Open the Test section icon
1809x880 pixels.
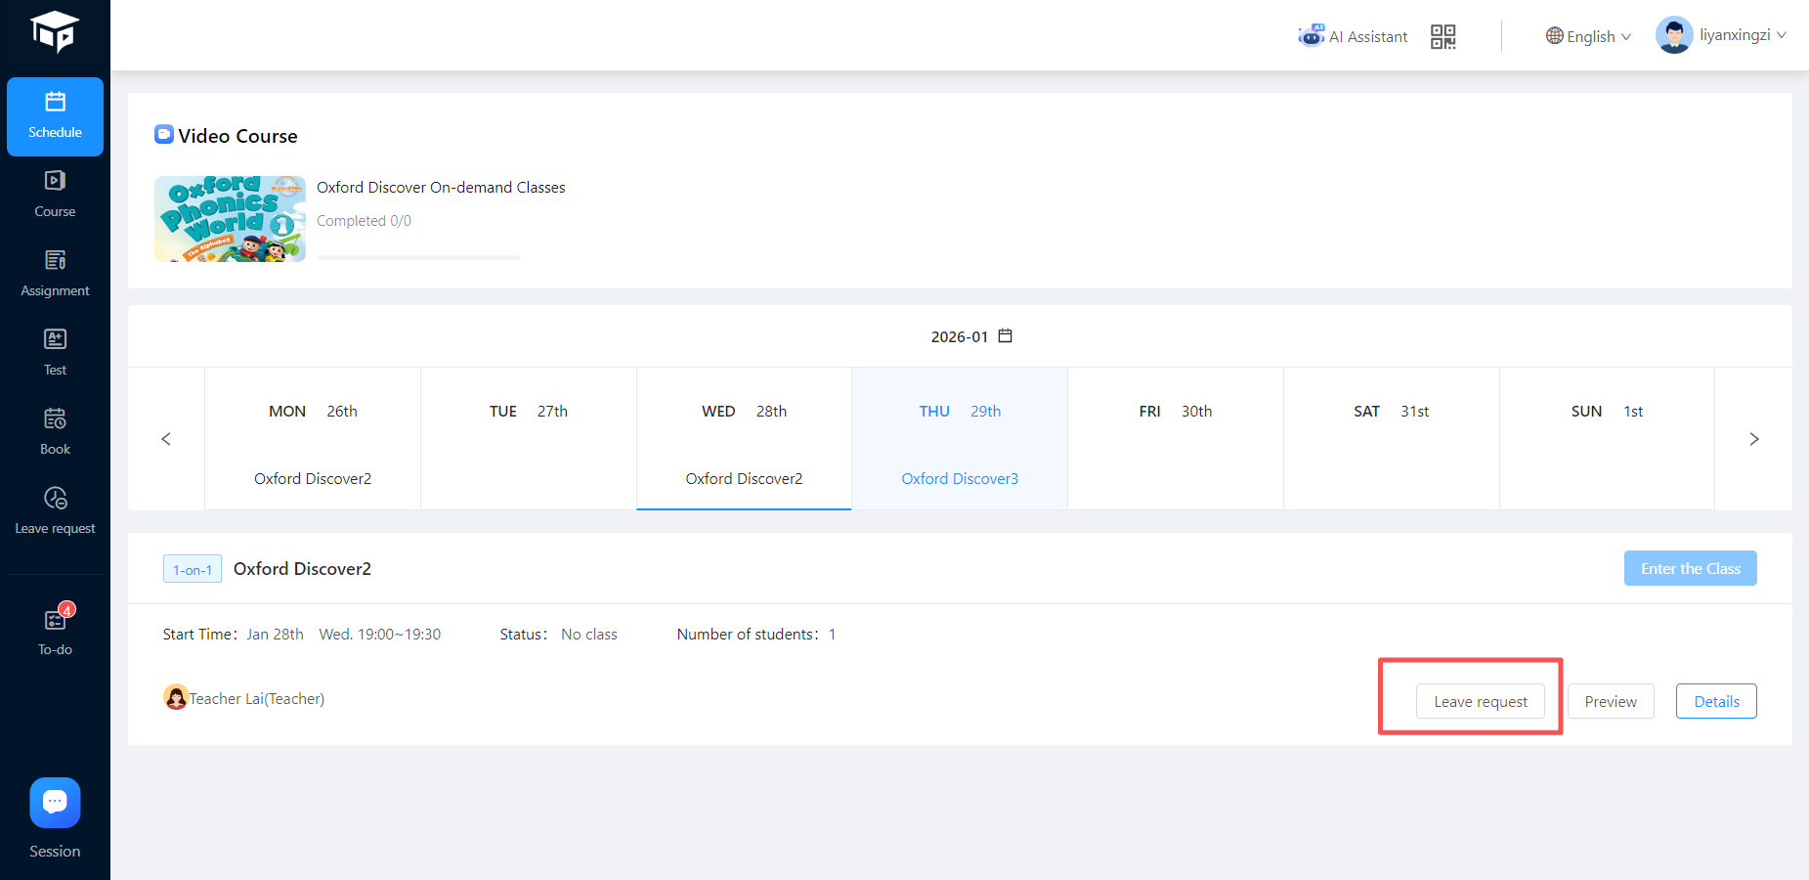click(55, 352)
